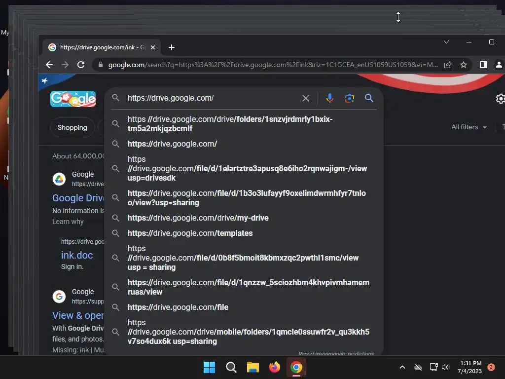Start voice search with microphone icon

pyautogui.click(x=329, y=98)
